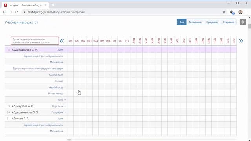This screenshot has height=141, width=251.
Task: Grab the horizontal table scrollbar thumb
Action: 69,139
